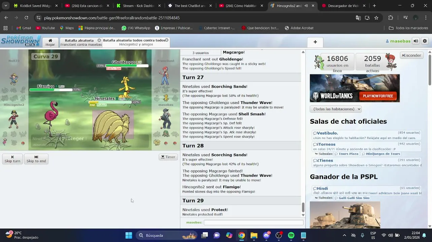Open World of Tanks advertisement banner
432x242 pixels.
click(355, 88)
